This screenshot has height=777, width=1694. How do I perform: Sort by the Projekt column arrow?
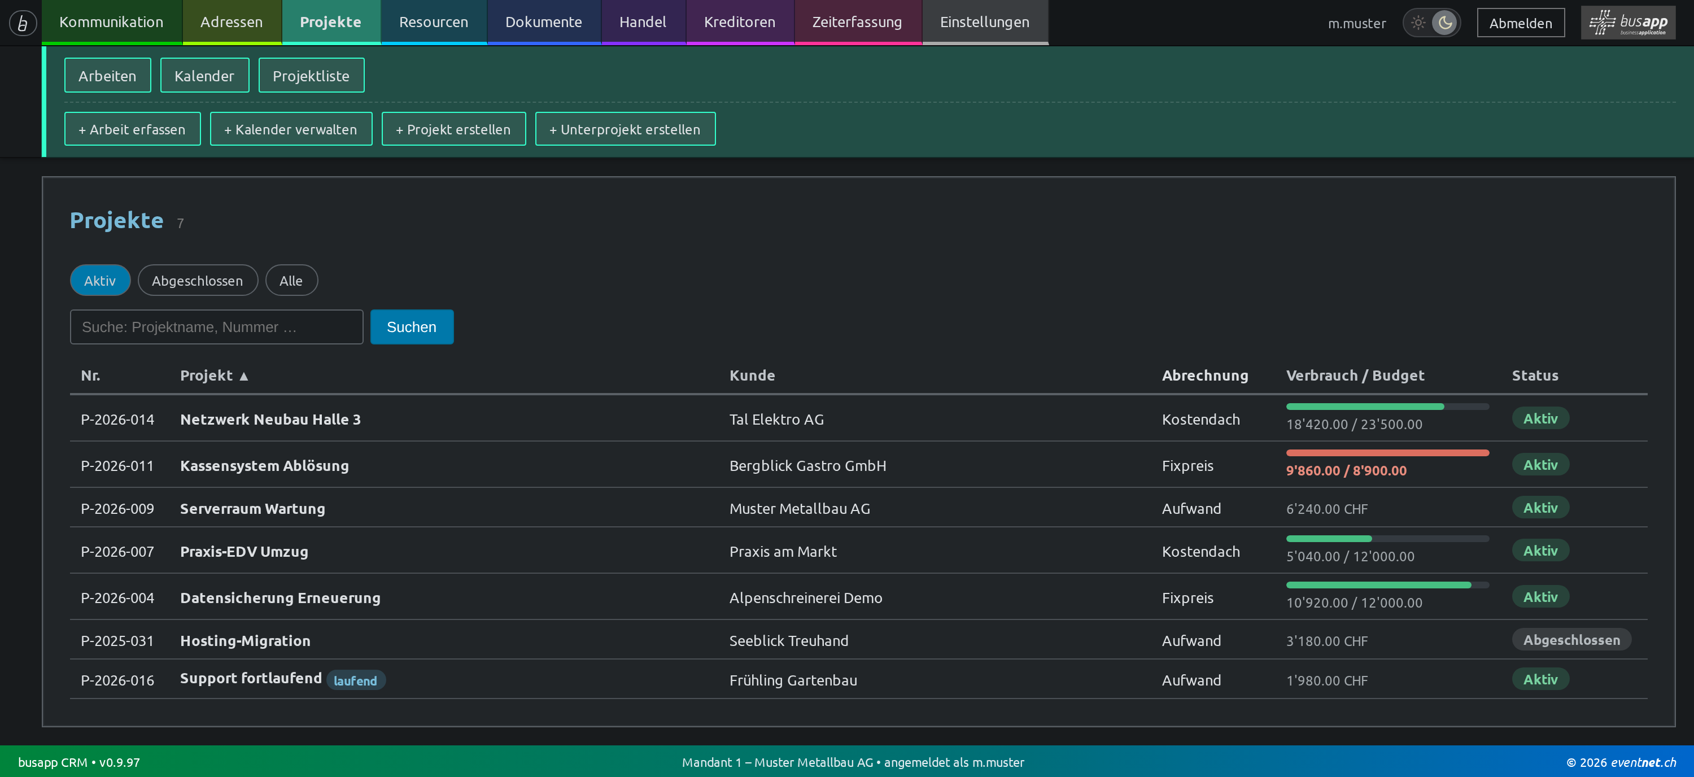point(244,376)
